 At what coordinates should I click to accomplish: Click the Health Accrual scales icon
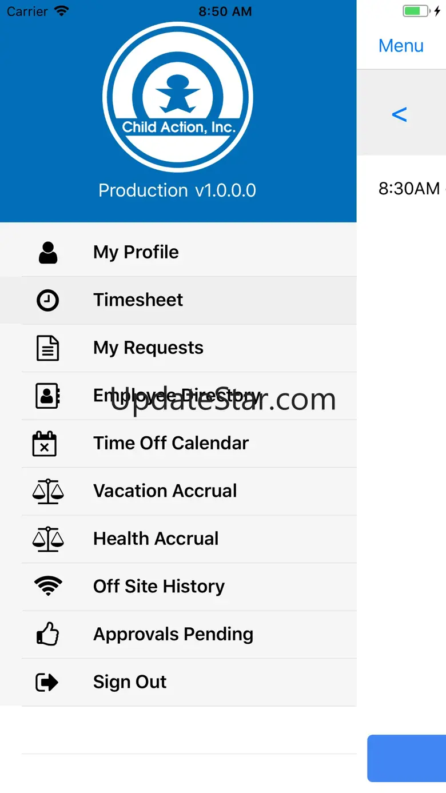point(48,539)
